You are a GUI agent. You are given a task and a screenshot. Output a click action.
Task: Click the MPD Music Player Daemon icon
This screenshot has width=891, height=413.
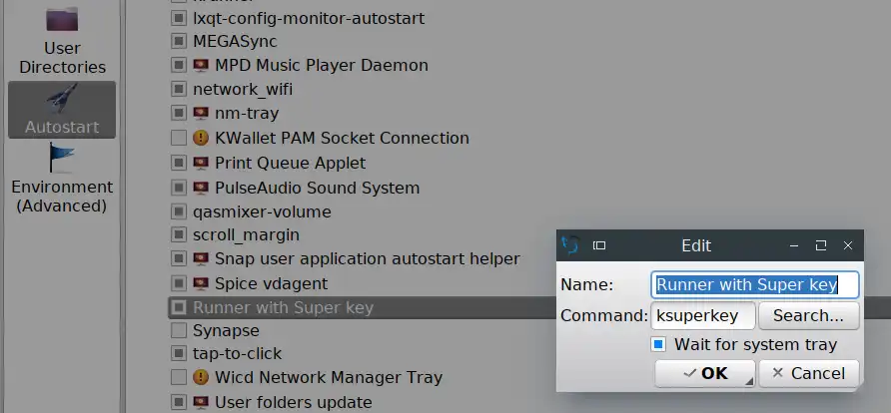point(201,65)
